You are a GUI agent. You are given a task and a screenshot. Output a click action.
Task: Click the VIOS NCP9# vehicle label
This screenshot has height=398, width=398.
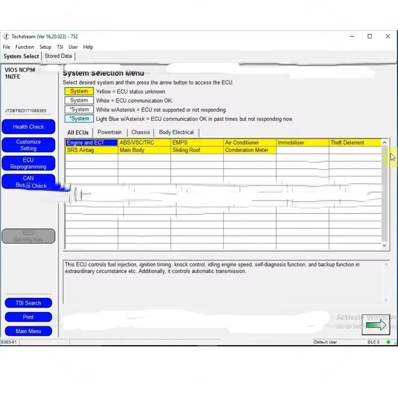click(x=20, y=70)
